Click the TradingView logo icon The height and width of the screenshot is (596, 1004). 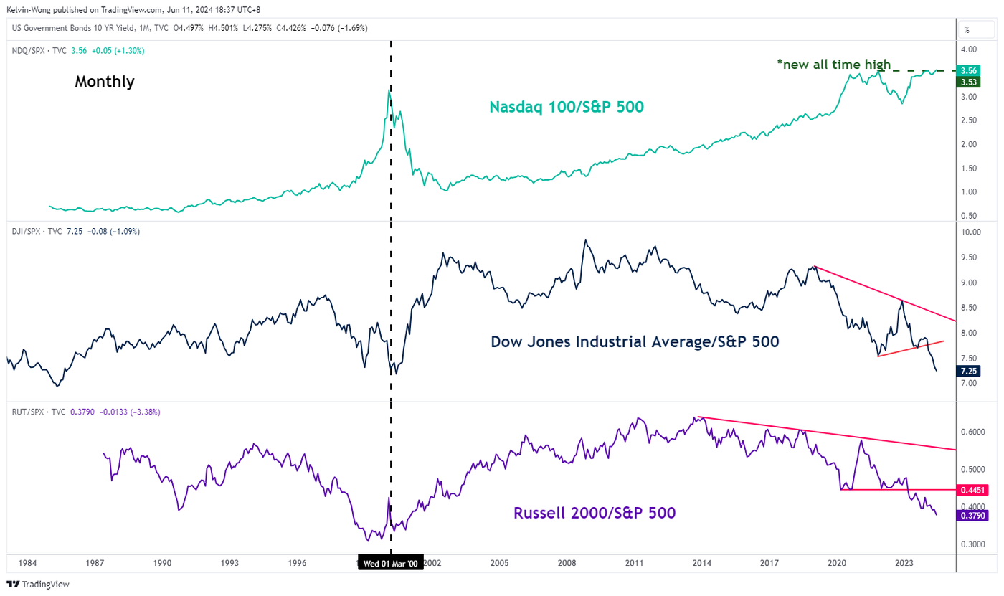pos(12,584)
